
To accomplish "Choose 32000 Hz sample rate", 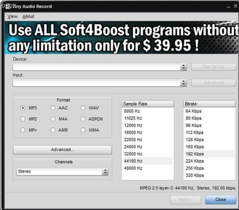I will coord(148,154).
